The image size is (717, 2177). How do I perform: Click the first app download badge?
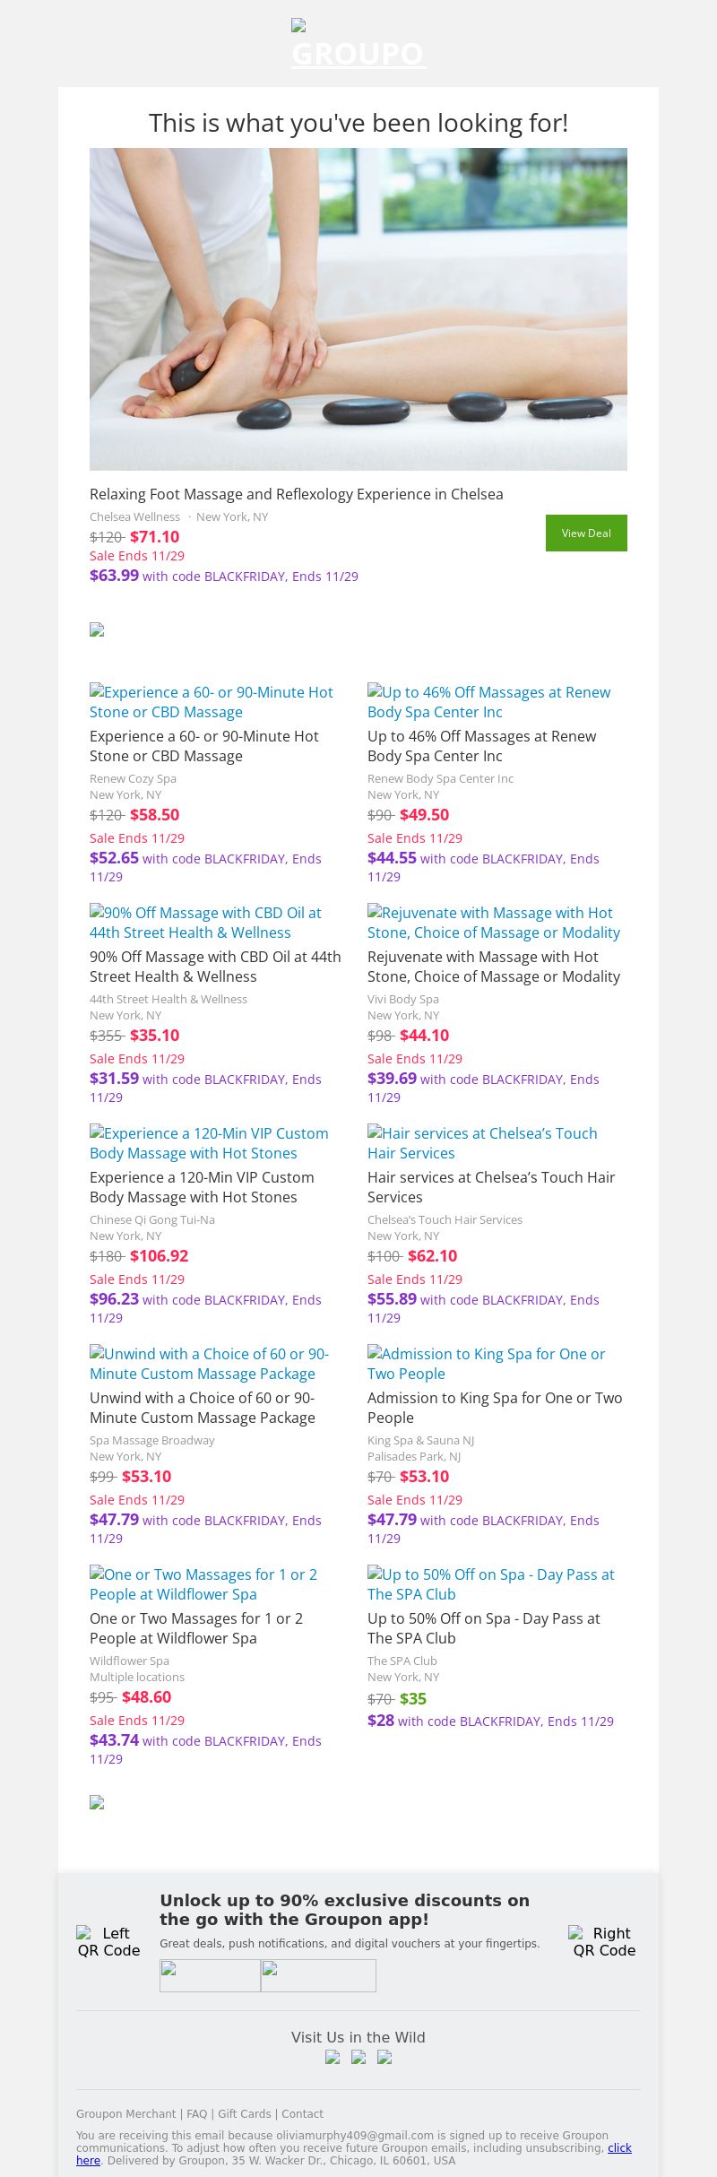tap(210, 1976)
